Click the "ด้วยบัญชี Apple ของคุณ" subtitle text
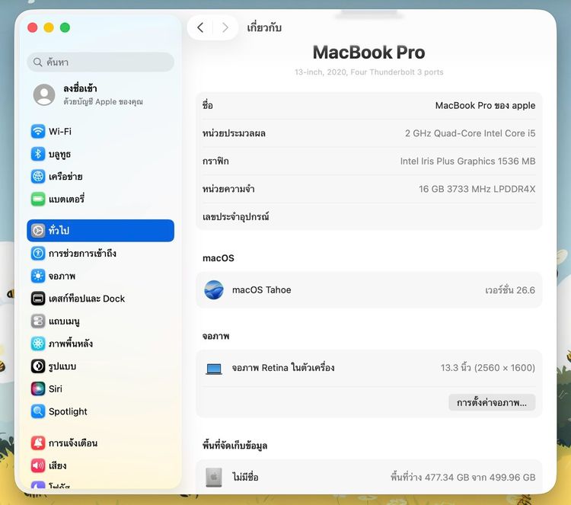 [x=103, y=101]
